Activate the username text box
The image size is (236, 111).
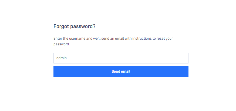tap(121, 58)
